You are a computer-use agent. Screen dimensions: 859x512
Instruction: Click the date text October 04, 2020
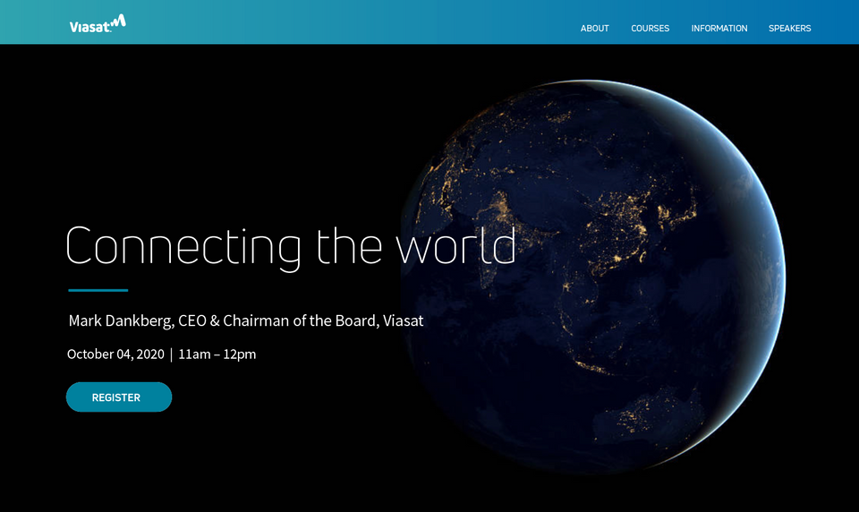115,354
